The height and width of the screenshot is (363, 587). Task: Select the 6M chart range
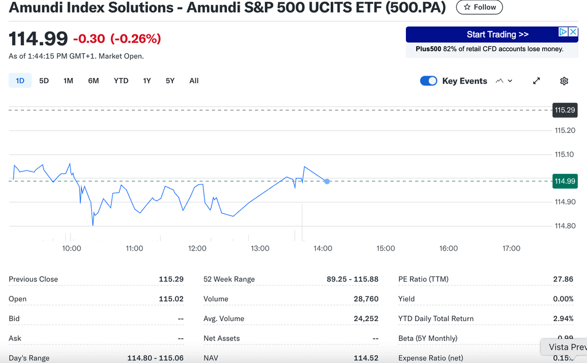[93, 81]
